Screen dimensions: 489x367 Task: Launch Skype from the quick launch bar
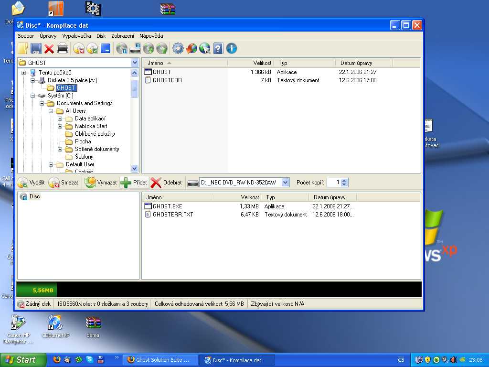[x=89, y=359]
